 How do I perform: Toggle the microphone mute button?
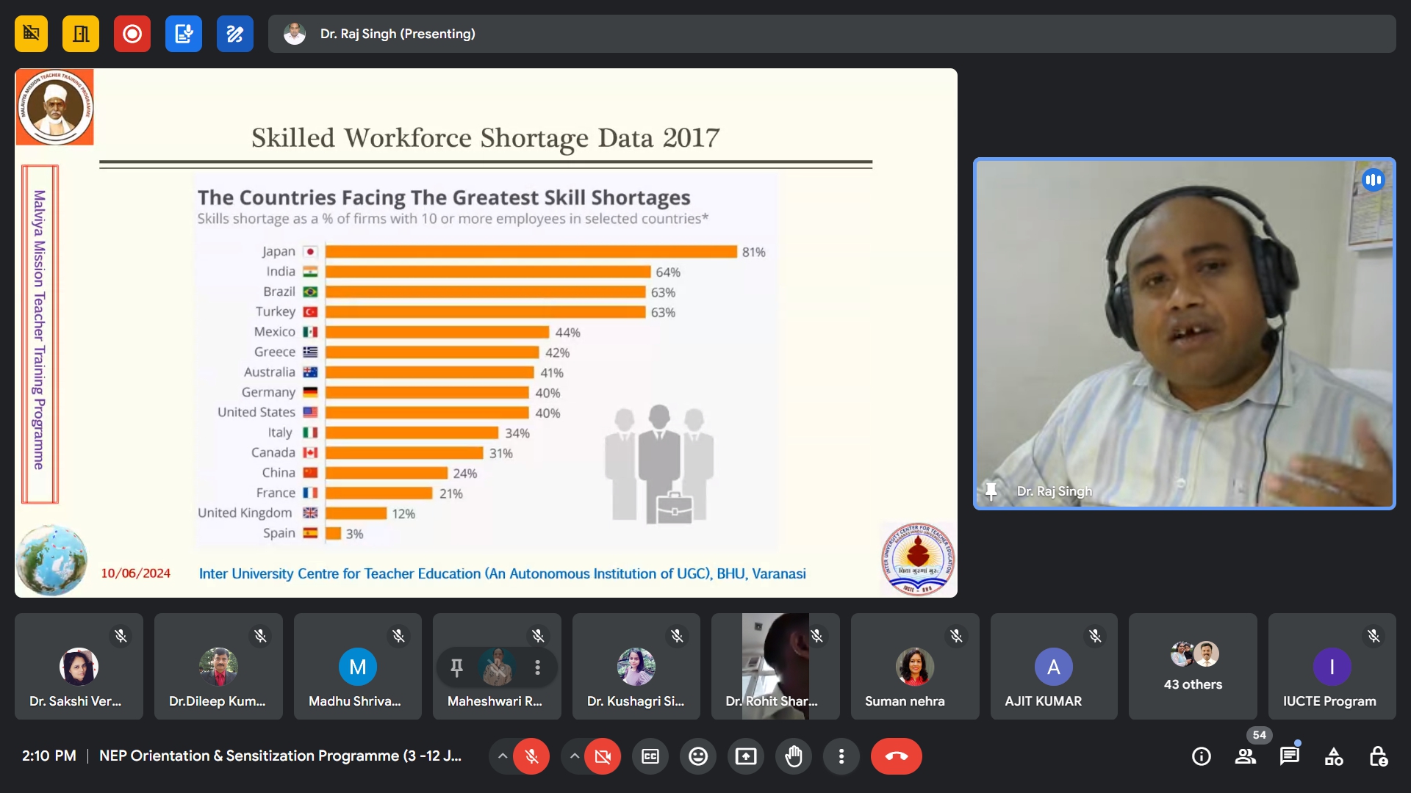tap(531, 756)
